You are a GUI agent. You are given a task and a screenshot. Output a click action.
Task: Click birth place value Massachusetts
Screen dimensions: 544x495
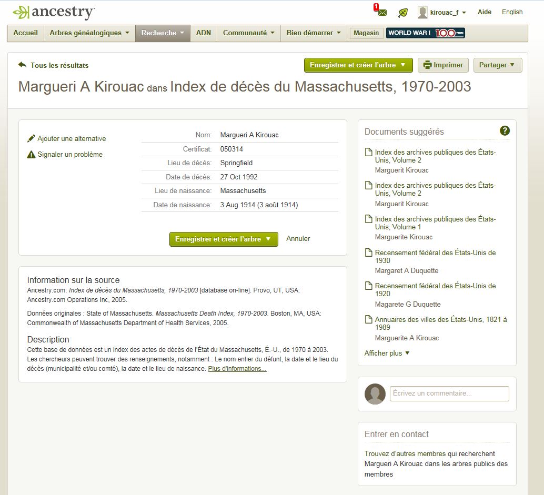point(243,191)
